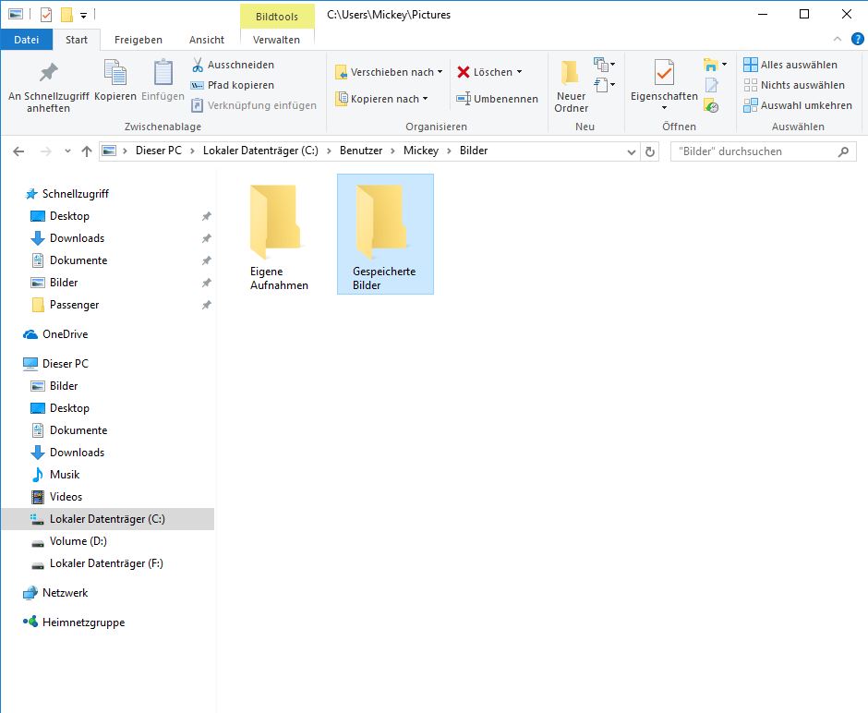Select all items with Alles auswählen
Image resolution: width=868 pixels, height=713 pixels.
tap(790, 65)
